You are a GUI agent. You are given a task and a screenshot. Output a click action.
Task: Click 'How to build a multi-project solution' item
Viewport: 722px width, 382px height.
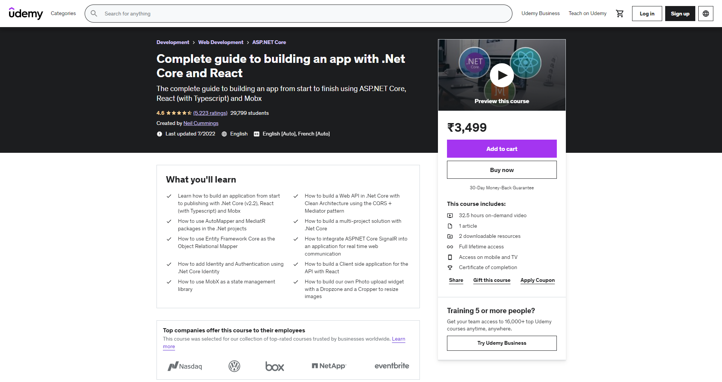tap(353, 225)
